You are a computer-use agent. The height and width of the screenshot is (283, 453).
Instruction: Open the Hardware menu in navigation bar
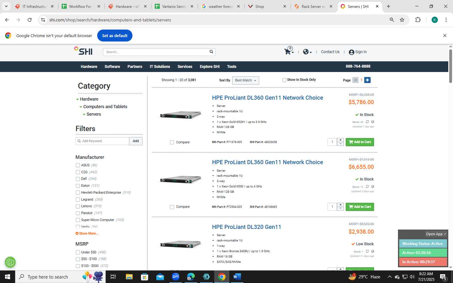(89, 67)
